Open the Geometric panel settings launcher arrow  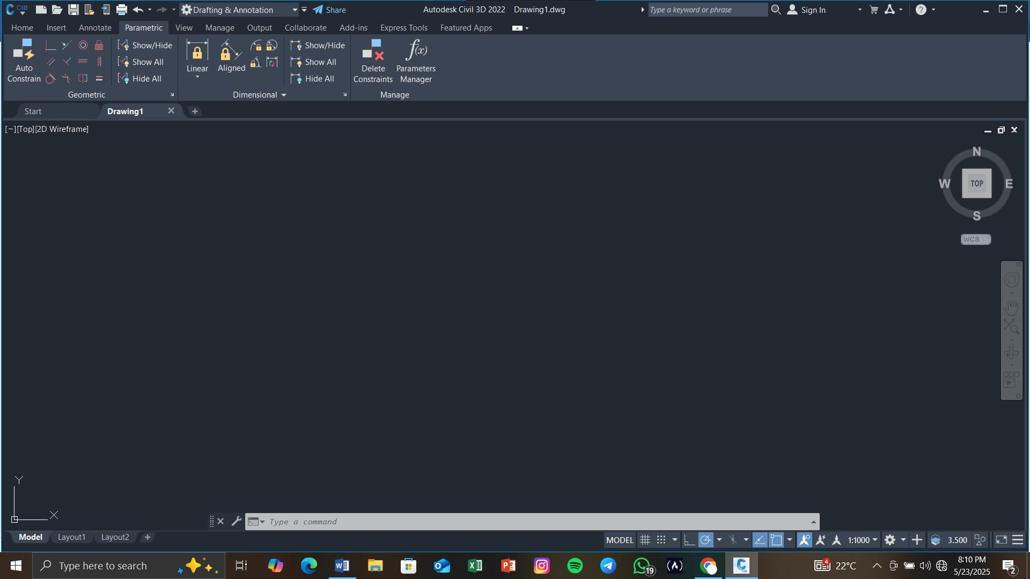(x=172, y=95)
